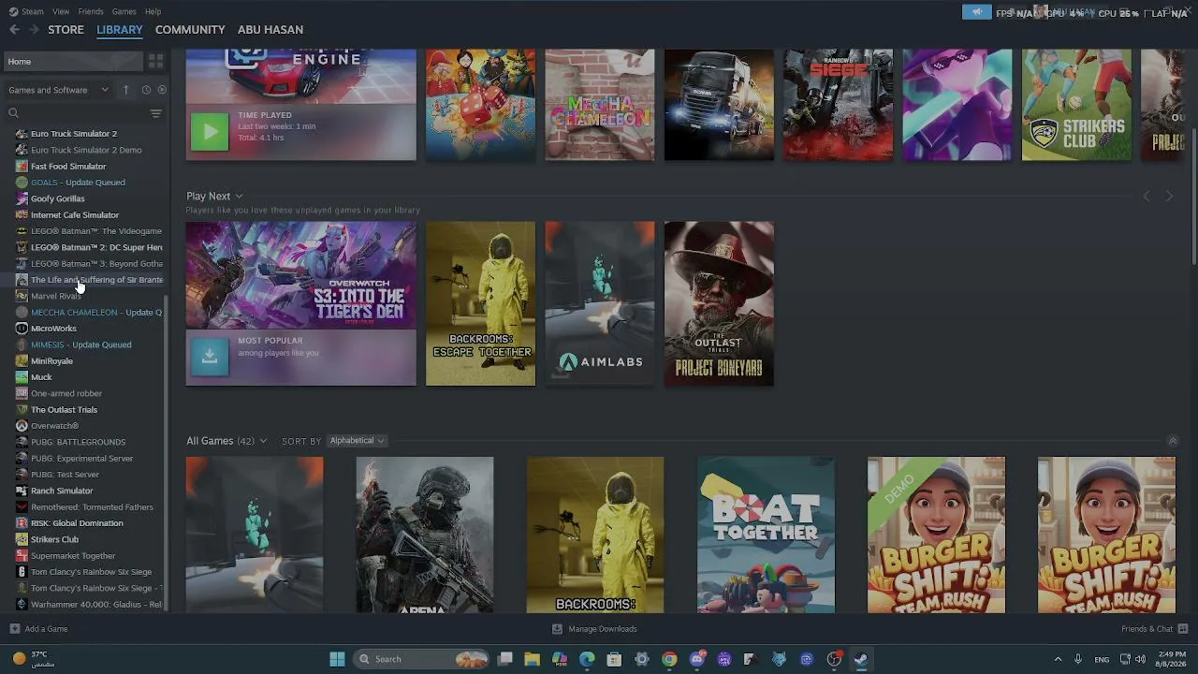Open Backrooms: Escape Together in Play Next

(x=480, y=303)
